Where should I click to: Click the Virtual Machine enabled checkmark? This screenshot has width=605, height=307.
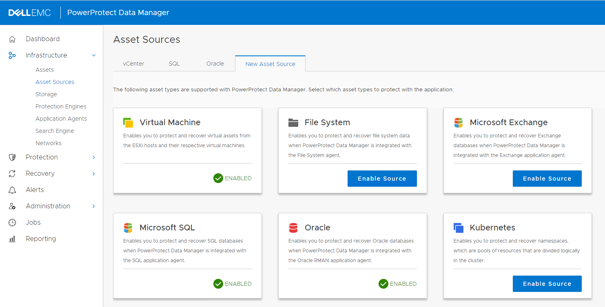coord(218,178)
